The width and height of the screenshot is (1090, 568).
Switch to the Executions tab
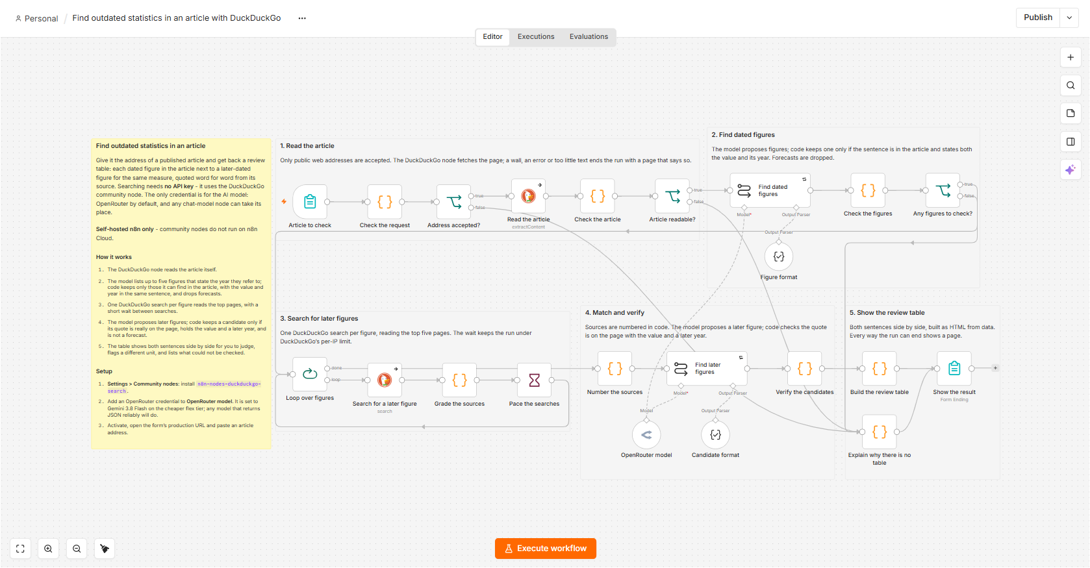pos(536,37)
